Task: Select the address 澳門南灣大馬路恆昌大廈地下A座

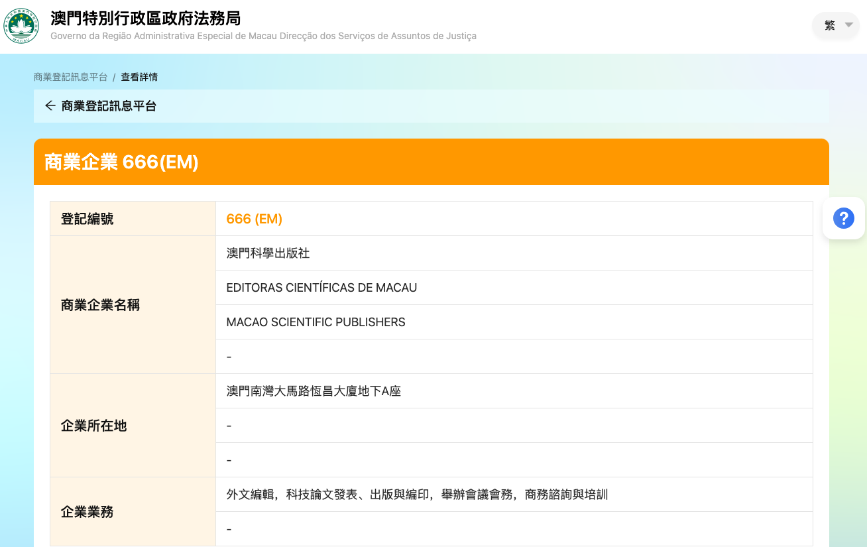Action: (x=314, y=391)
